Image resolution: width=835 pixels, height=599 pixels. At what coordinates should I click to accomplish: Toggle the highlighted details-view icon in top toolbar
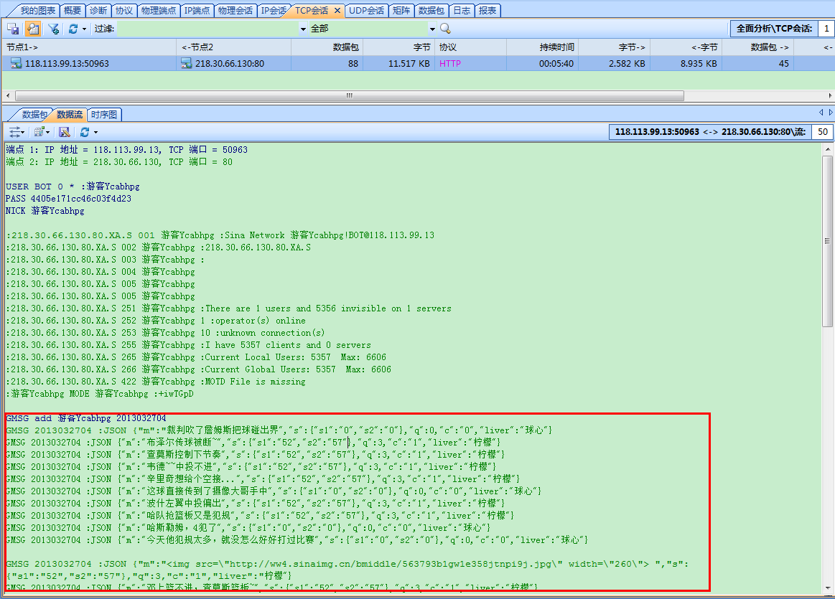point(33,29)
